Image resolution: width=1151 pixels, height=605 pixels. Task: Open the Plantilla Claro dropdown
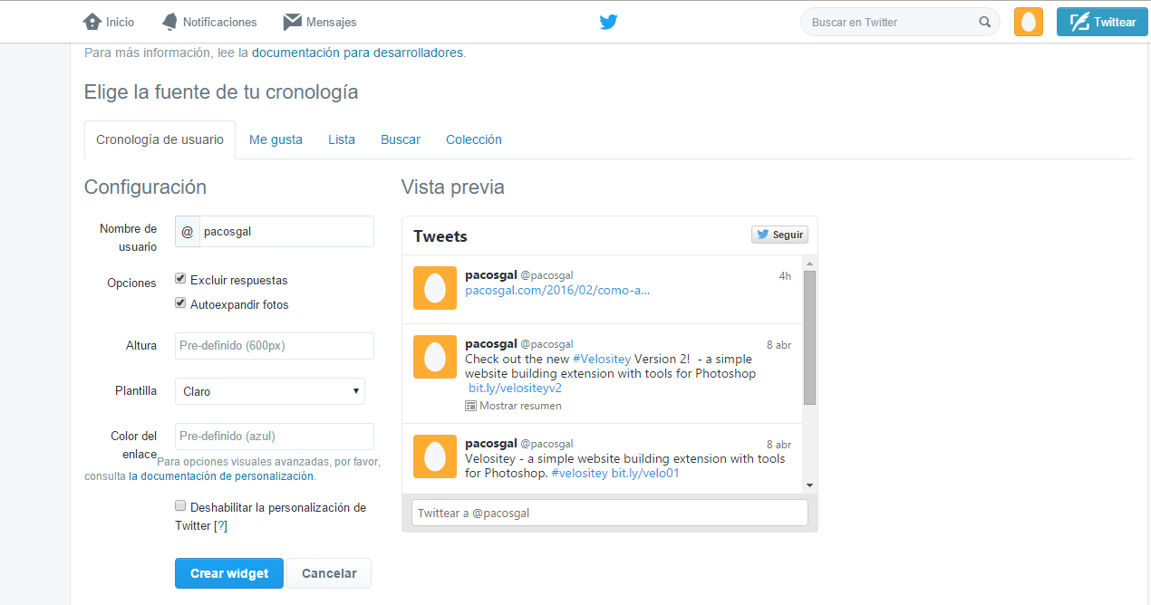pos(270,391)
